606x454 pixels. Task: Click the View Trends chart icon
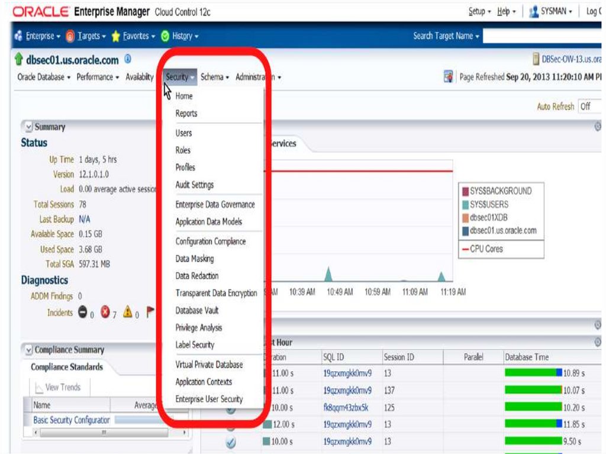pyautogui.click(x=38, y=387)
